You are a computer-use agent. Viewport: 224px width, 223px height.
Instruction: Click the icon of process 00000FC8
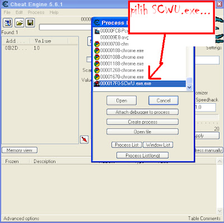[x=97, y=31]
